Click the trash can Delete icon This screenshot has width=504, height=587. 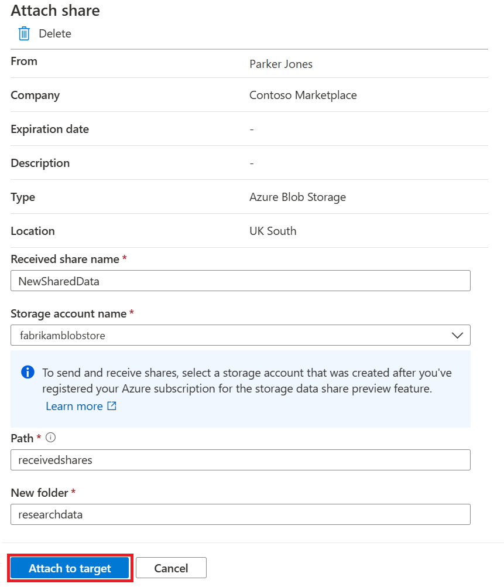pyautogui.click(x=24, y=33)
